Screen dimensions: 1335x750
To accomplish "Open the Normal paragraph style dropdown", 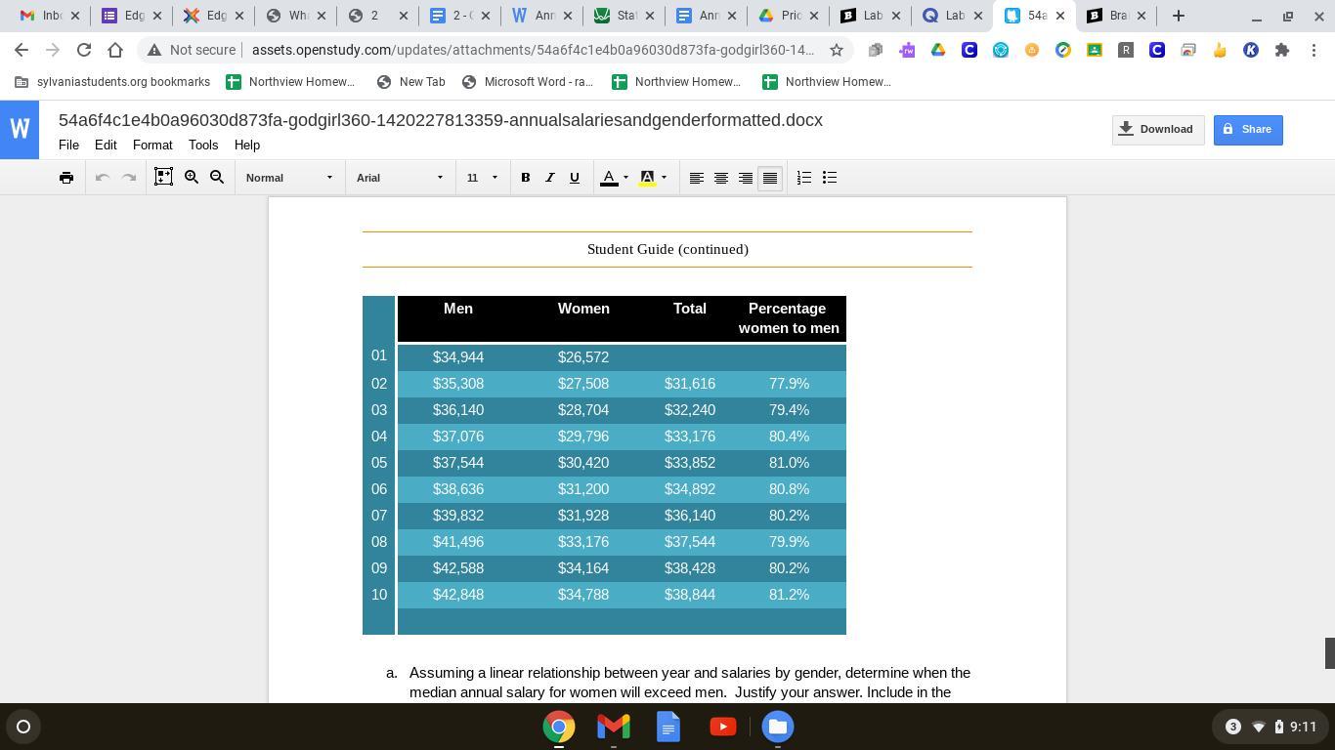I will 289,178.
